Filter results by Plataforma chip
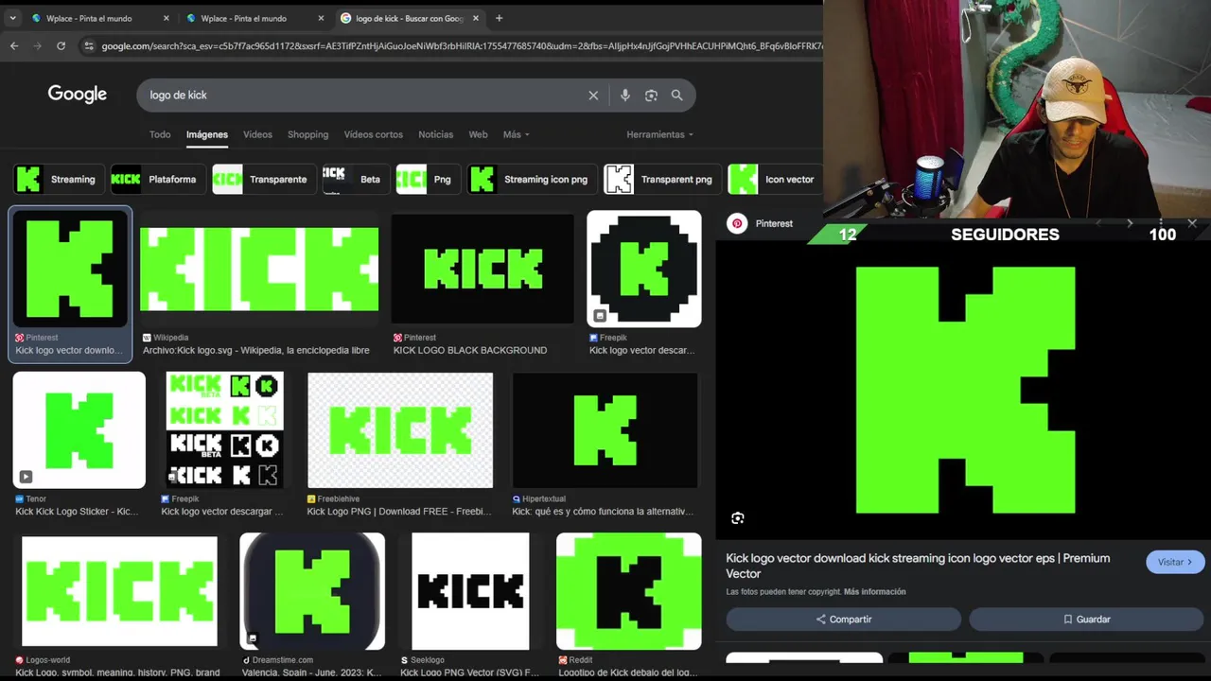This screenshot has height=681, width=1211. pos(156,179)
